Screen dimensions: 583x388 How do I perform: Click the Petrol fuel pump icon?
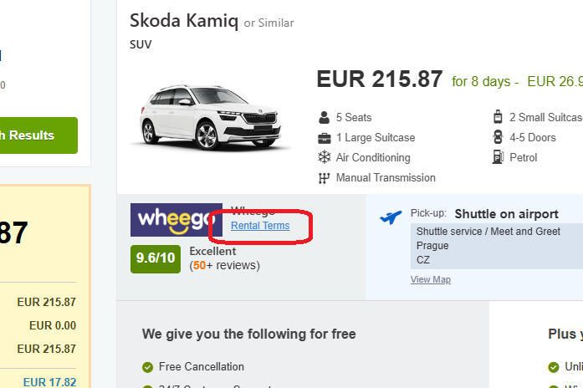click(499, 158)
